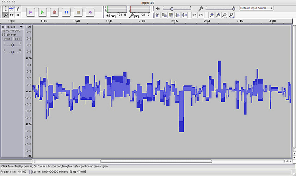Pause playback with the Pause button
The width and height of the screenshot is (296, 176).
click(x=66, y=12)
